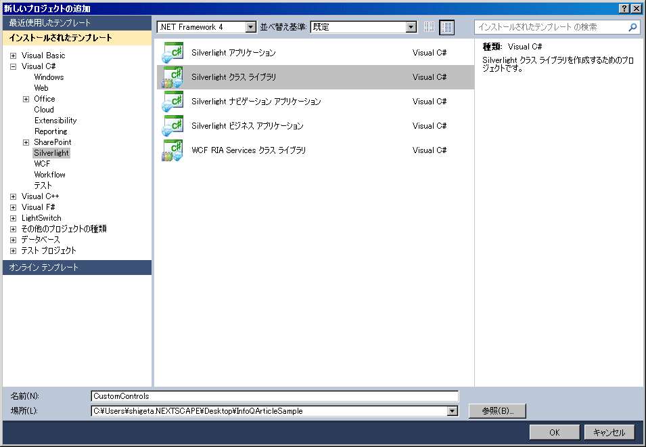This screenshot has height=447, width=646.
Task: Click the Silverlight ビジネス アプリケーション icon
Action: (x=172, y=126)
